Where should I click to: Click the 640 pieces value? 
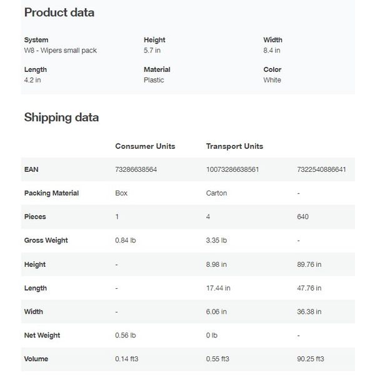point(302,217)
